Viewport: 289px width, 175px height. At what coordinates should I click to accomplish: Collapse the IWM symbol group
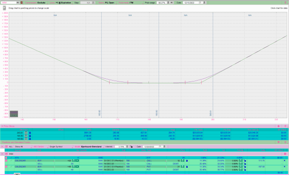(2, 154)
